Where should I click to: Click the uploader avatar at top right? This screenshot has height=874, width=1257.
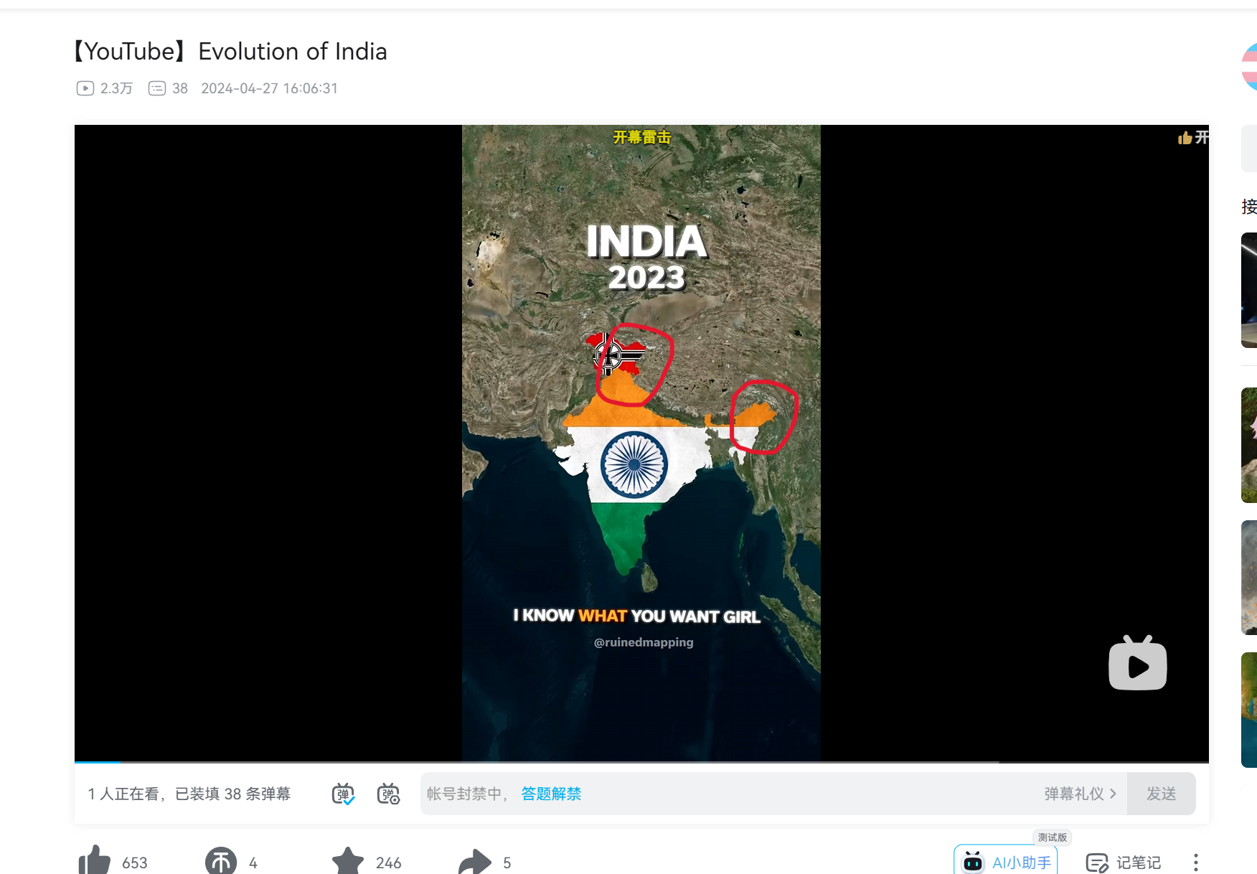click(1250, 67)
